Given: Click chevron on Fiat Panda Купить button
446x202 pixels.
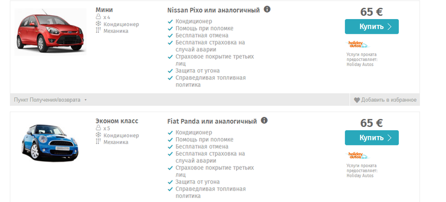Looking at the screenshot, I should click(x=389, y=138).
